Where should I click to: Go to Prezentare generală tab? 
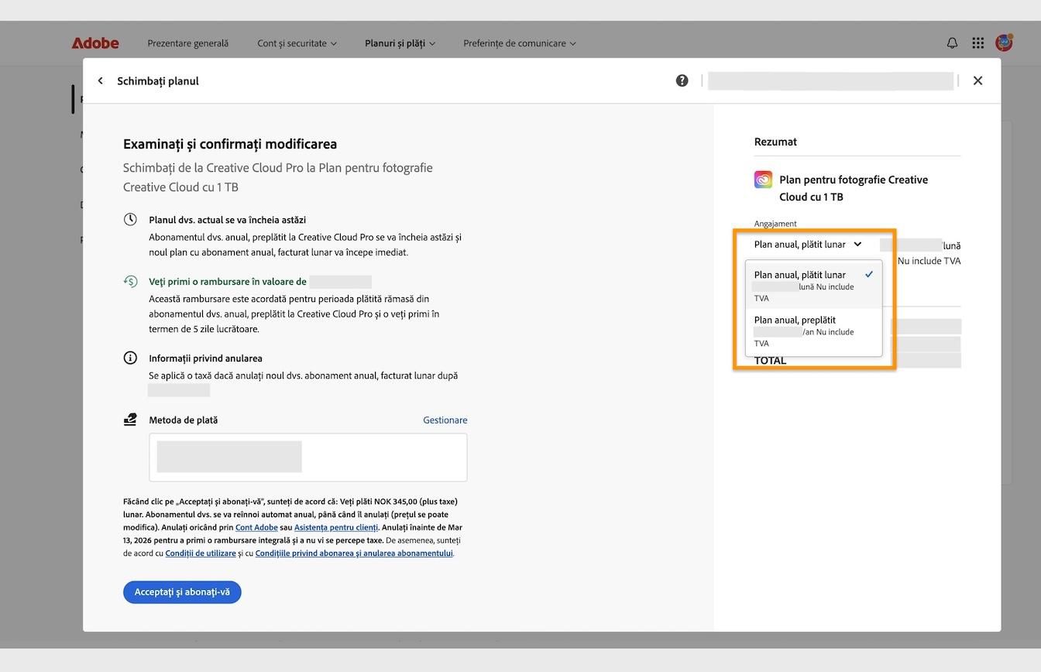188,43
